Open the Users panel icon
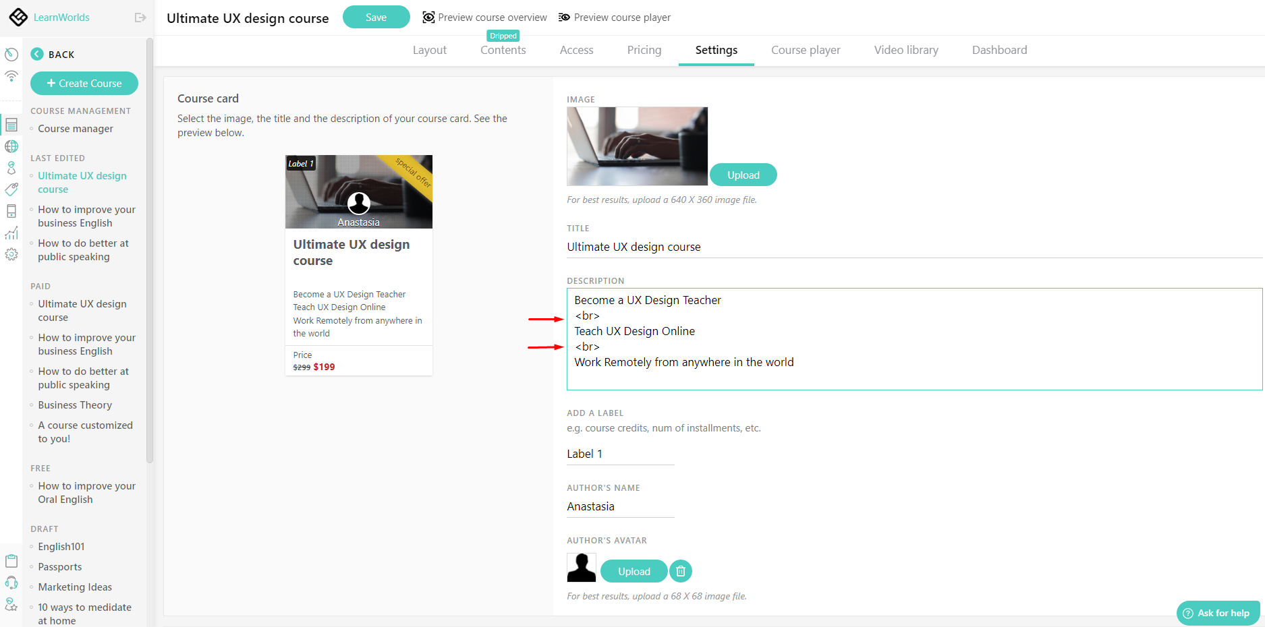The image size is (1265, 627). [x=11, y=167]
